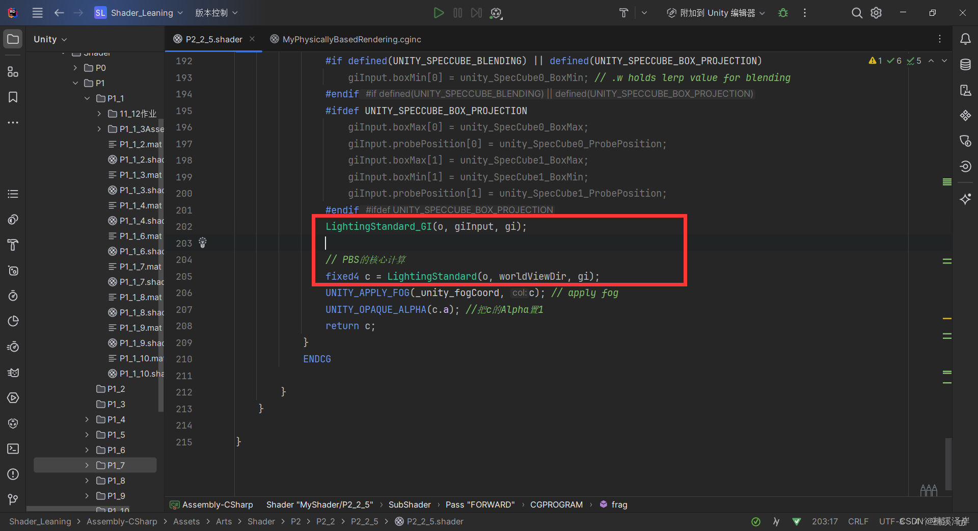978x531 pixels.
Task: Open the IDE Settings gear
Action: coord(876,13)
